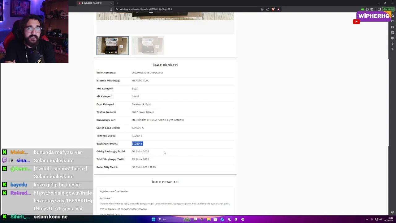Open a new browser tab

[x=117, y=3]
